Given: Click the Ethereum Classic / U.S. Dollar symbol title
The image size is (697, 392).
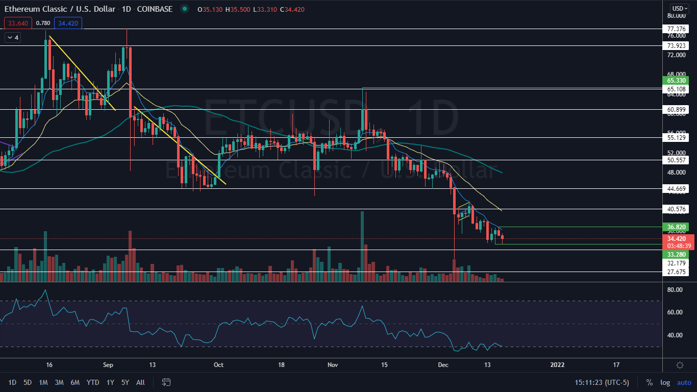Looking at the screenshot, I should (x=59, y=9).
